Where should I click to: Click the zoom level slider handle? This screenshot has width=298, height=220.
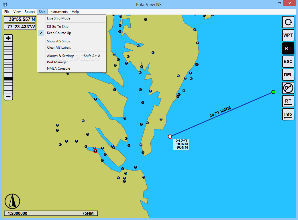[8, 79]
